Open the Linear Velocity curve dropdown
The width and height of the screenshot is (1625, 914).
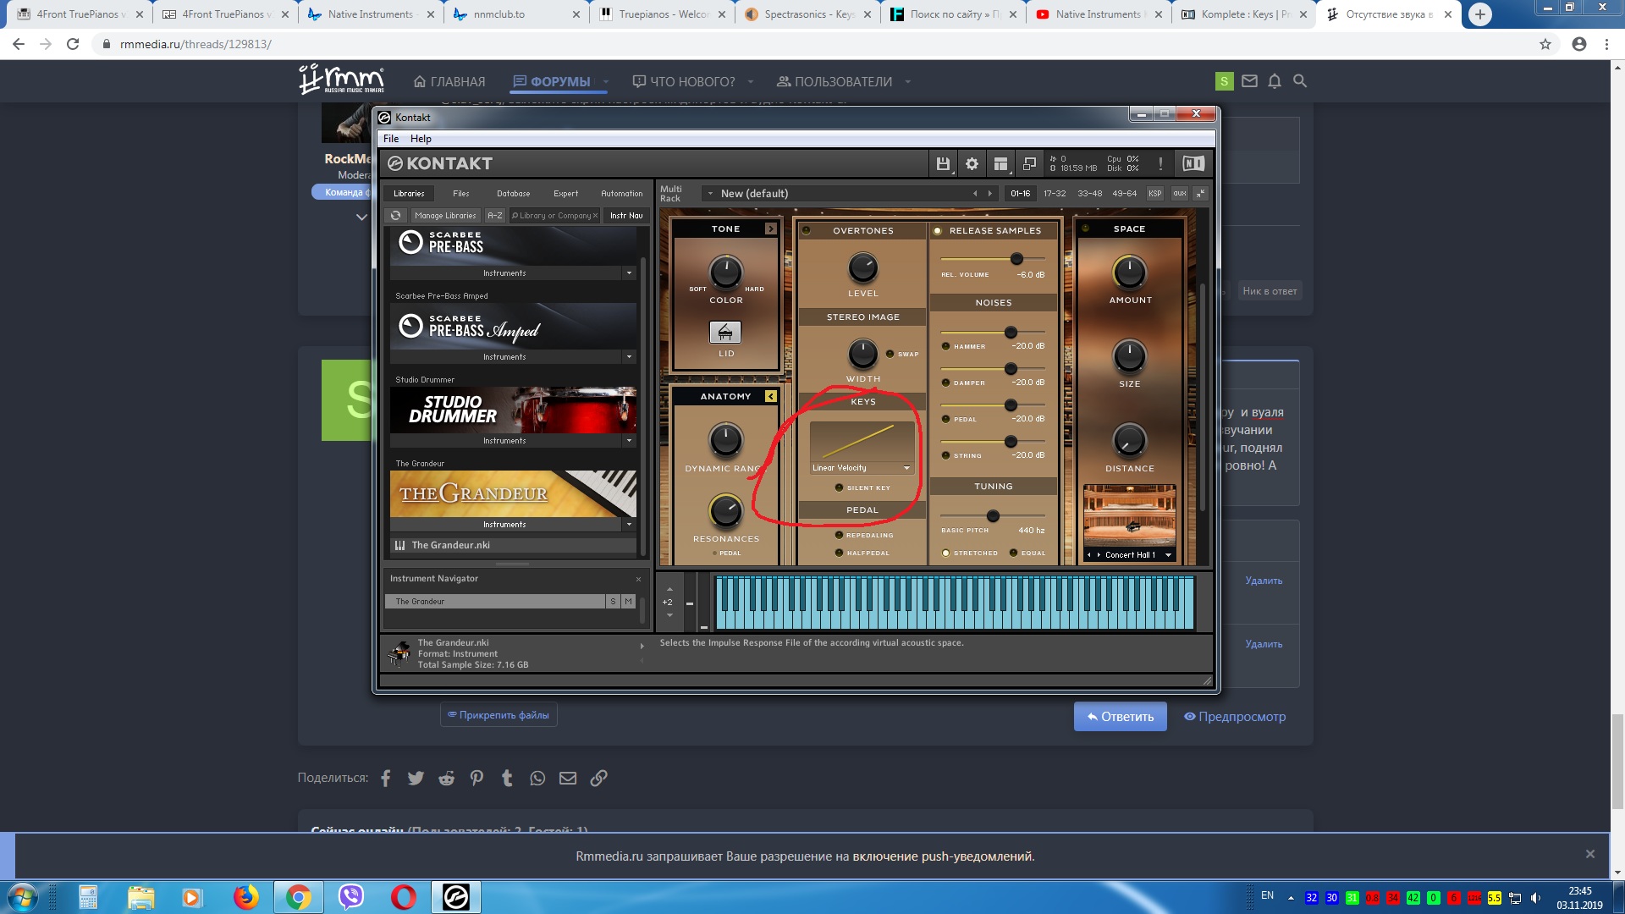pos(906,468)
